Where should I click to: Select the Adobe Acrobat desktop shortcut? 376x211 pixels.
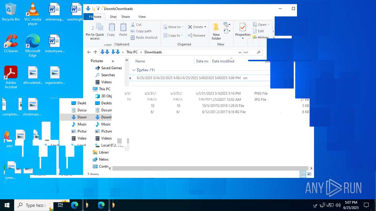click(x=11, y=77)
